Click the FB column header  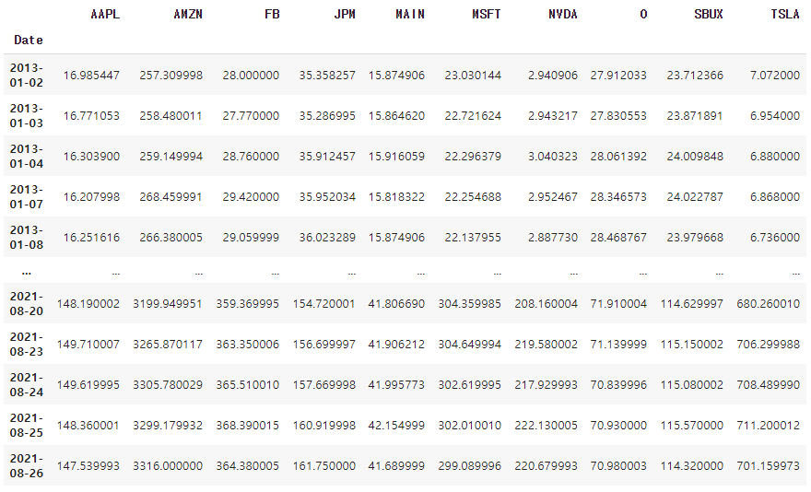(272, 15)
